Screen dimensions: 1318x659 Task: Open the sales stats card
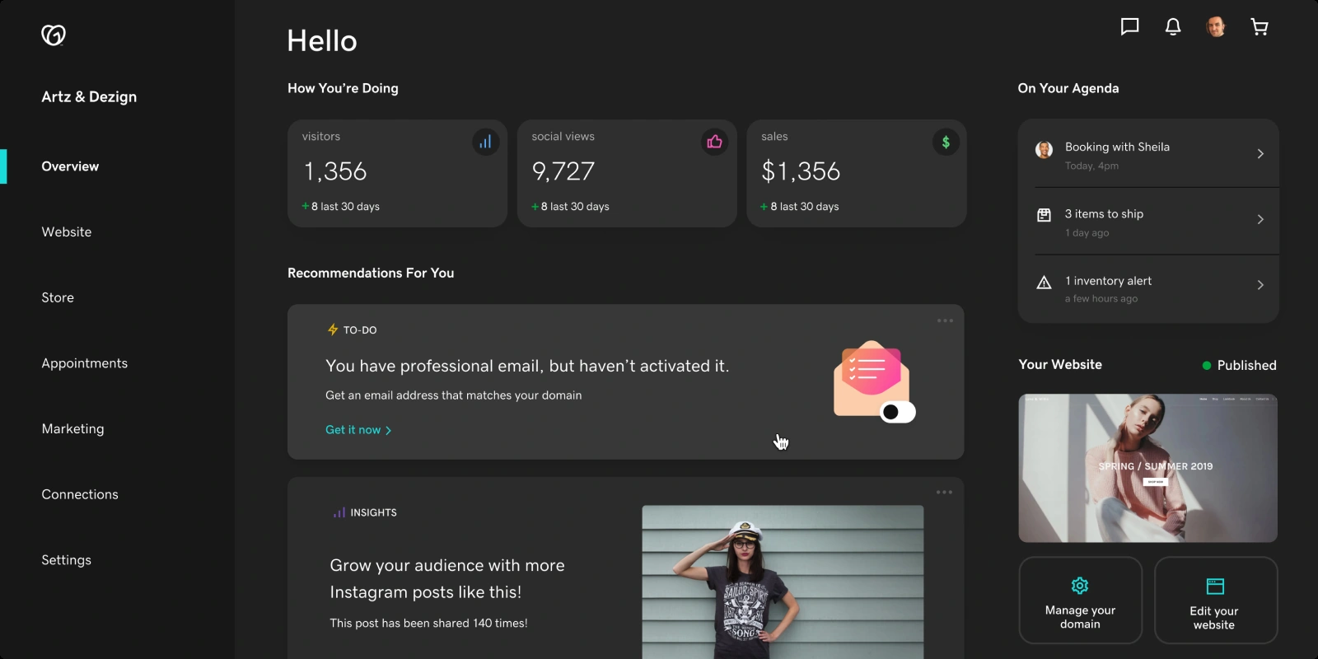tap(857, 173)
